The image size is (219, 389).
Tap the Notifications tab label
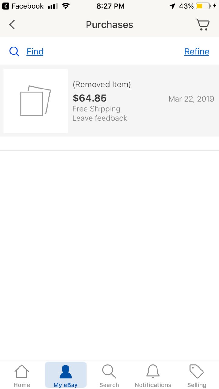click(153, 385)
